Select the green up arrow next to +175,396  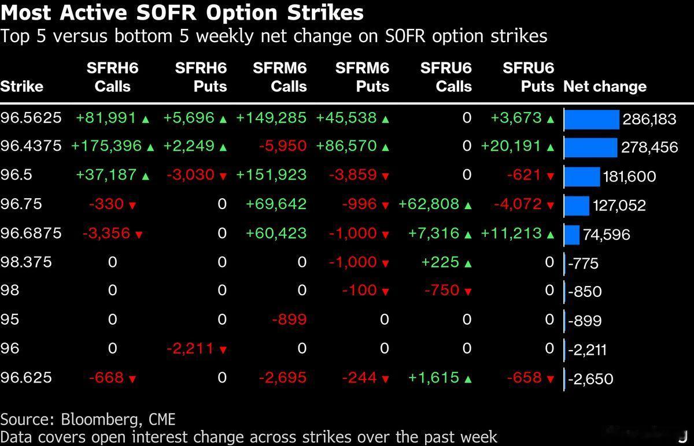pyautogui.click(x=150, y=147)
